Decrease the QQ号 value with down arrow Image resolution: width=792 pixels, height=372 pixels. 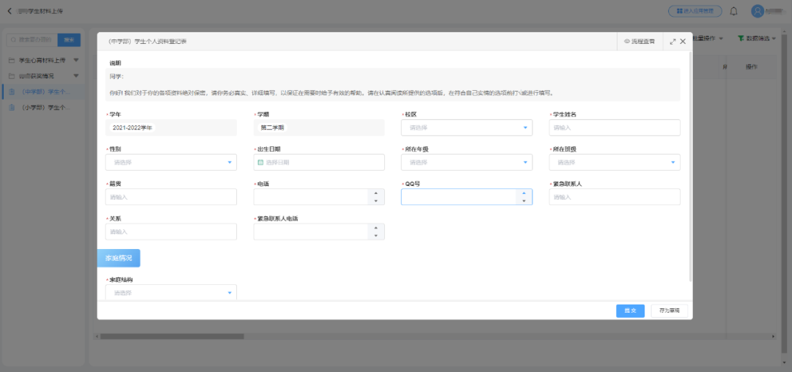point(524,201)
